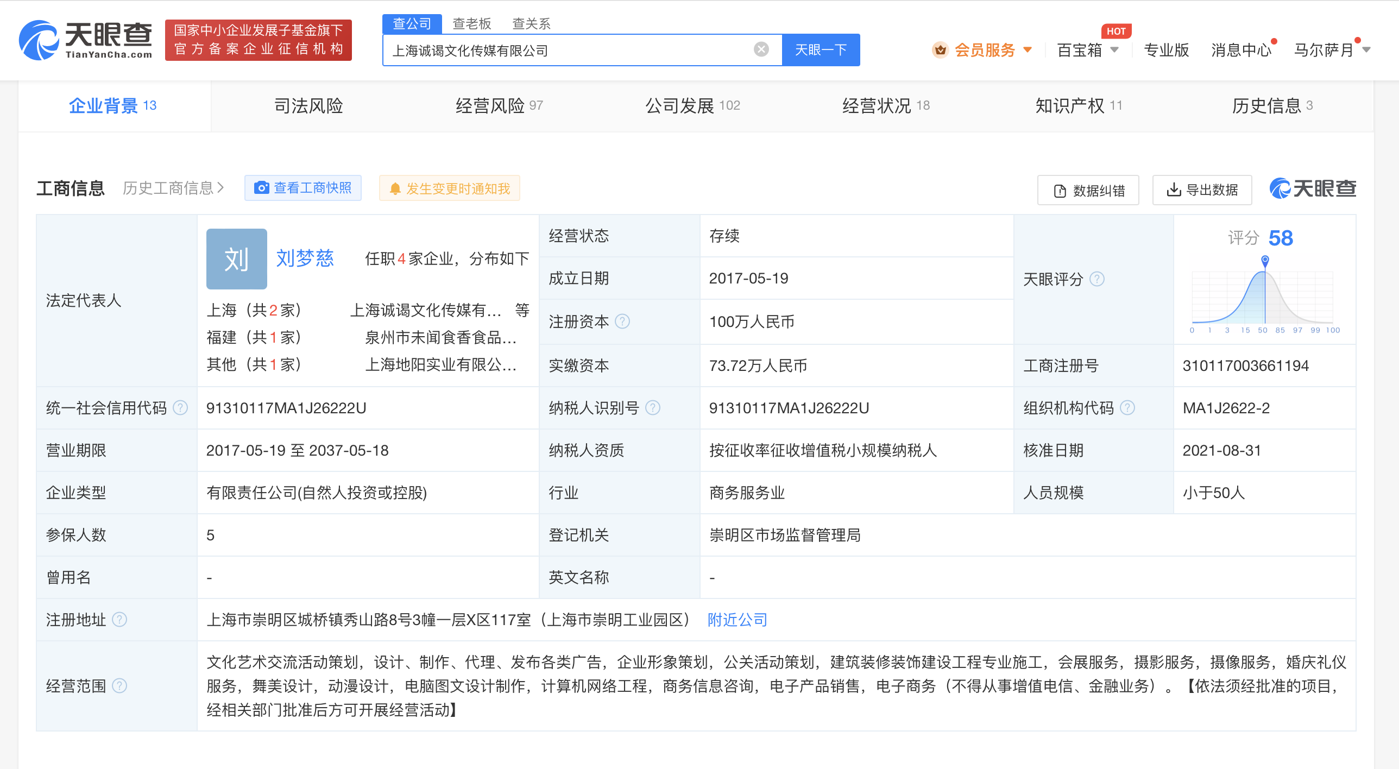Click the 等 more-companies link

pyautogui.click(x=522, y=310)
